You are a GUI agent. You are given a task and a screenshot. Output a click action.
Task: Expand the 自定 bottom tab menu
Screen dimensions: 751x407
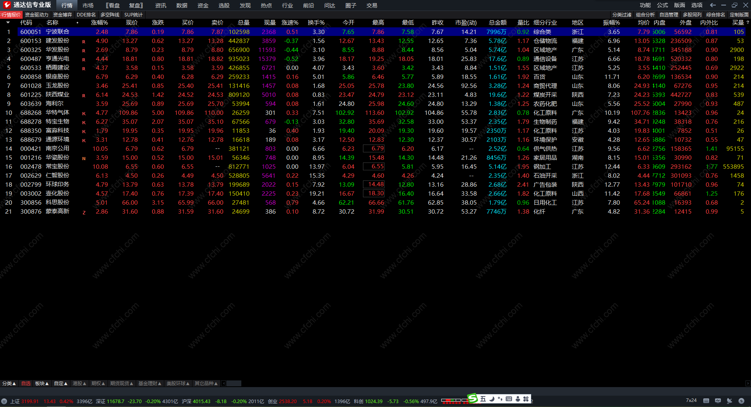click(x=61, y=384)
